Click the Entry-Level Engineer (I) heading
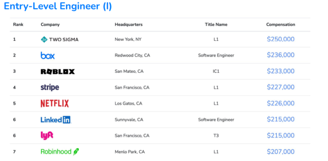Screen dimensions: 328x161 tap(58, 6)
